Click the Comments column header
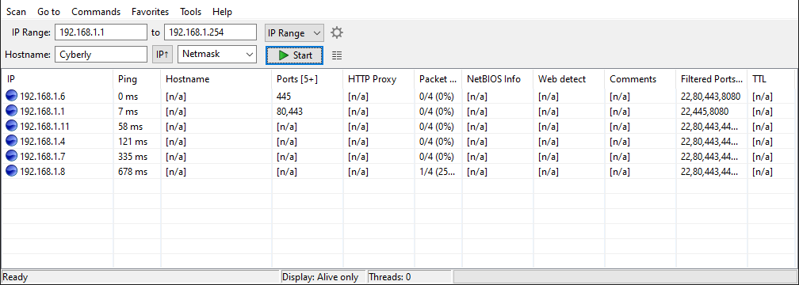 point(640,79)
